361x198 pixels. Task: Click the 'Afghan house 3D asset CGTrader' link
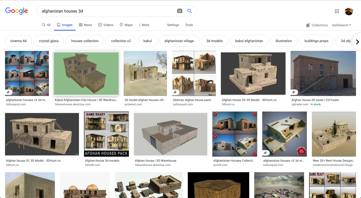(315, 100)
